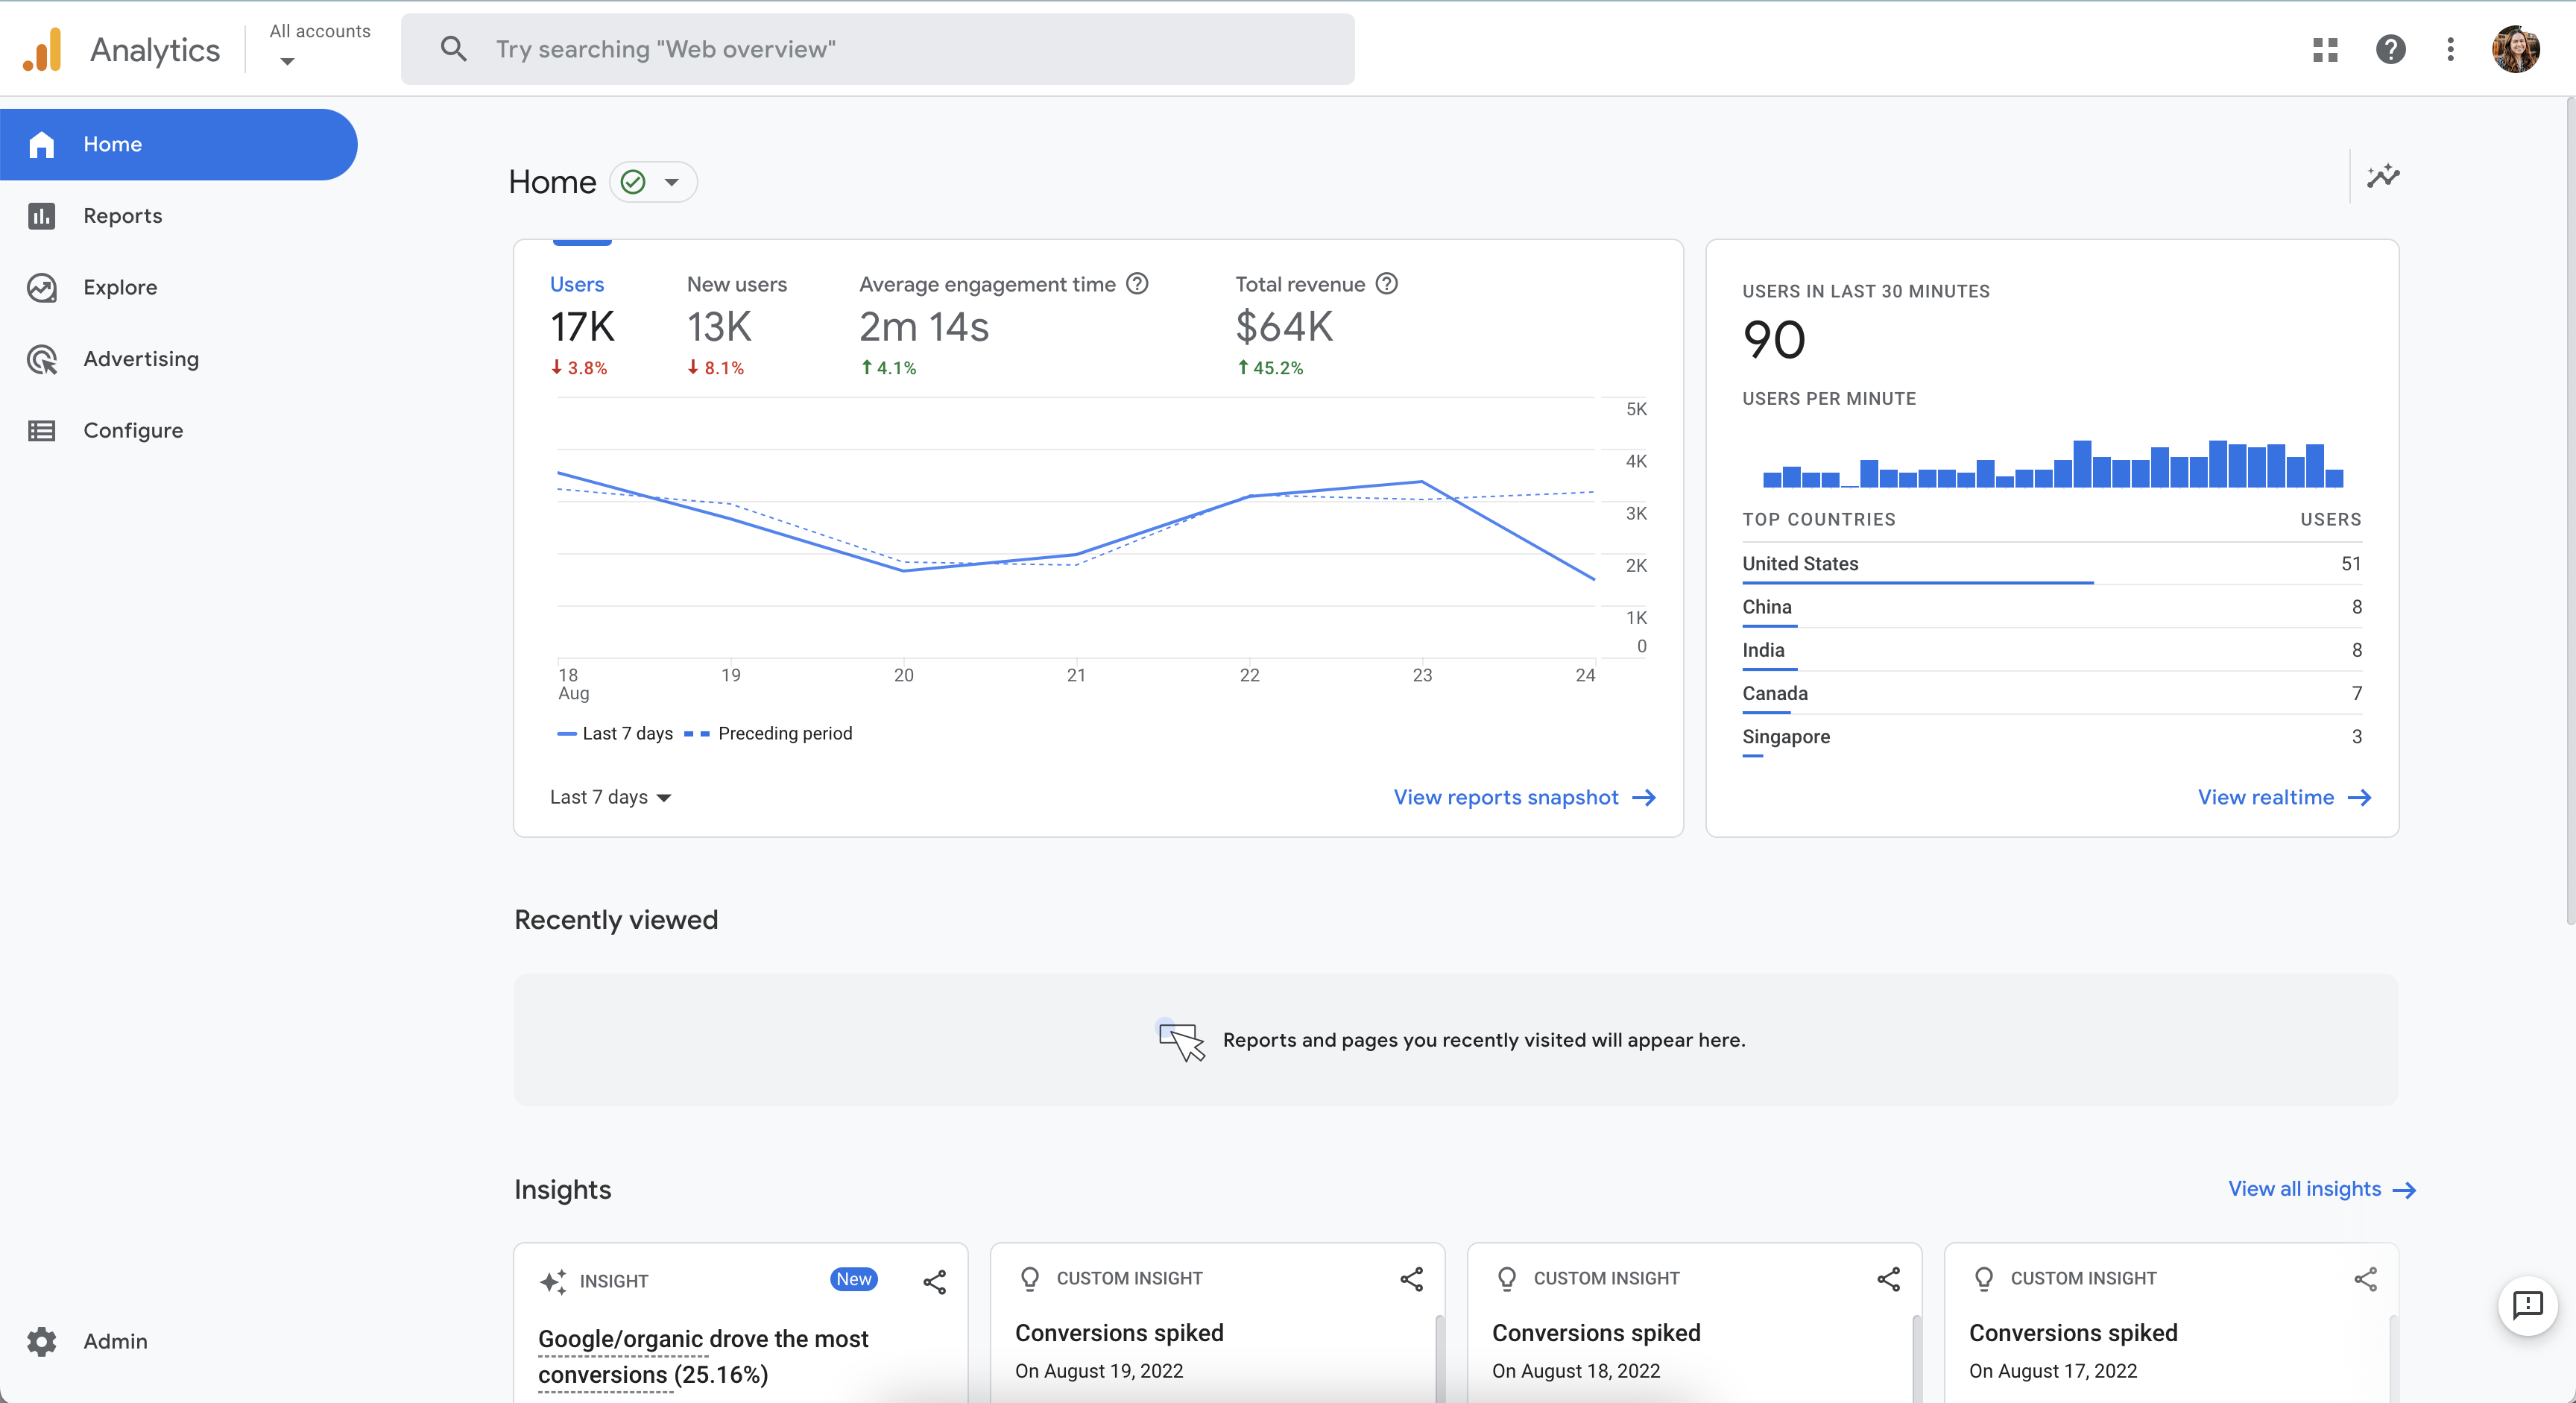Open View reports snapshot link
Screen dimensions: 2576x1403
click(1524, 797)
